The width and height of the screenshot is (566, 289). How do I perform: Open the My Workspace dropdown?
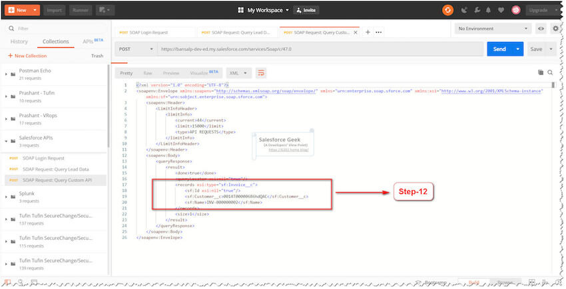tap(268, 10)
